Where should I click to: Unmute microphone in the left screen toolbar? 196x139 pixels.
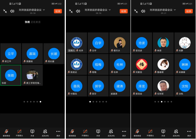tap(6, 133)
